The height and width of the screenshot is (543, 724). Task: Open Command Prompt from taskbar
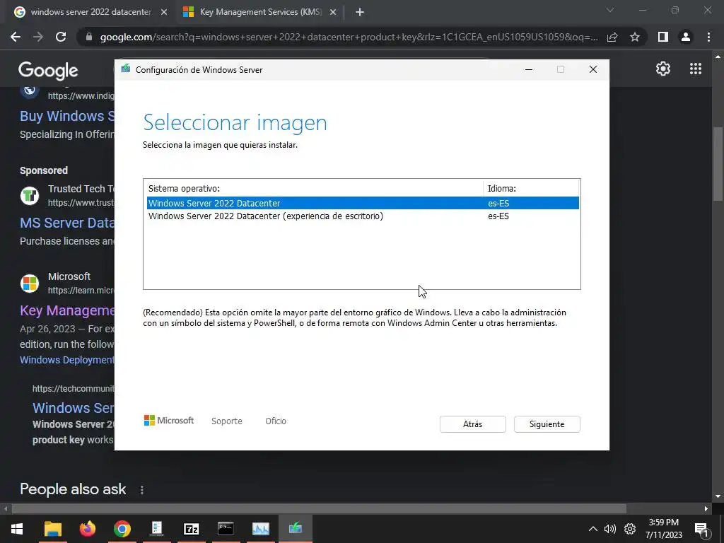pos(226,529)
